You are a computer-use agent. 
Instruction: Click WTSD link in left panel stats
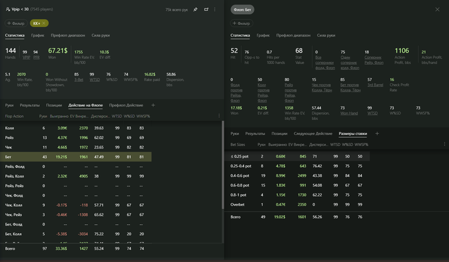point(94,79)
